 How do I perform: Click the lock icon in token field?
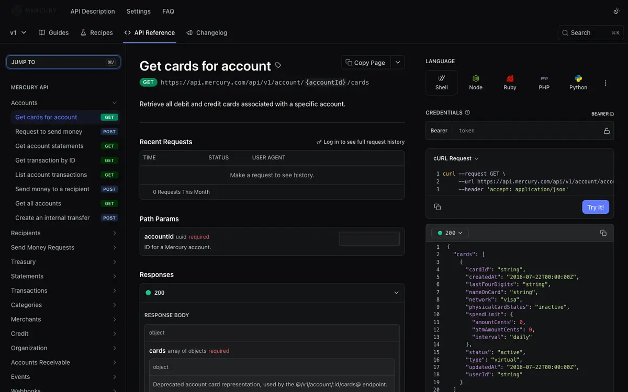pyautogui.click(x=607, y=131)
